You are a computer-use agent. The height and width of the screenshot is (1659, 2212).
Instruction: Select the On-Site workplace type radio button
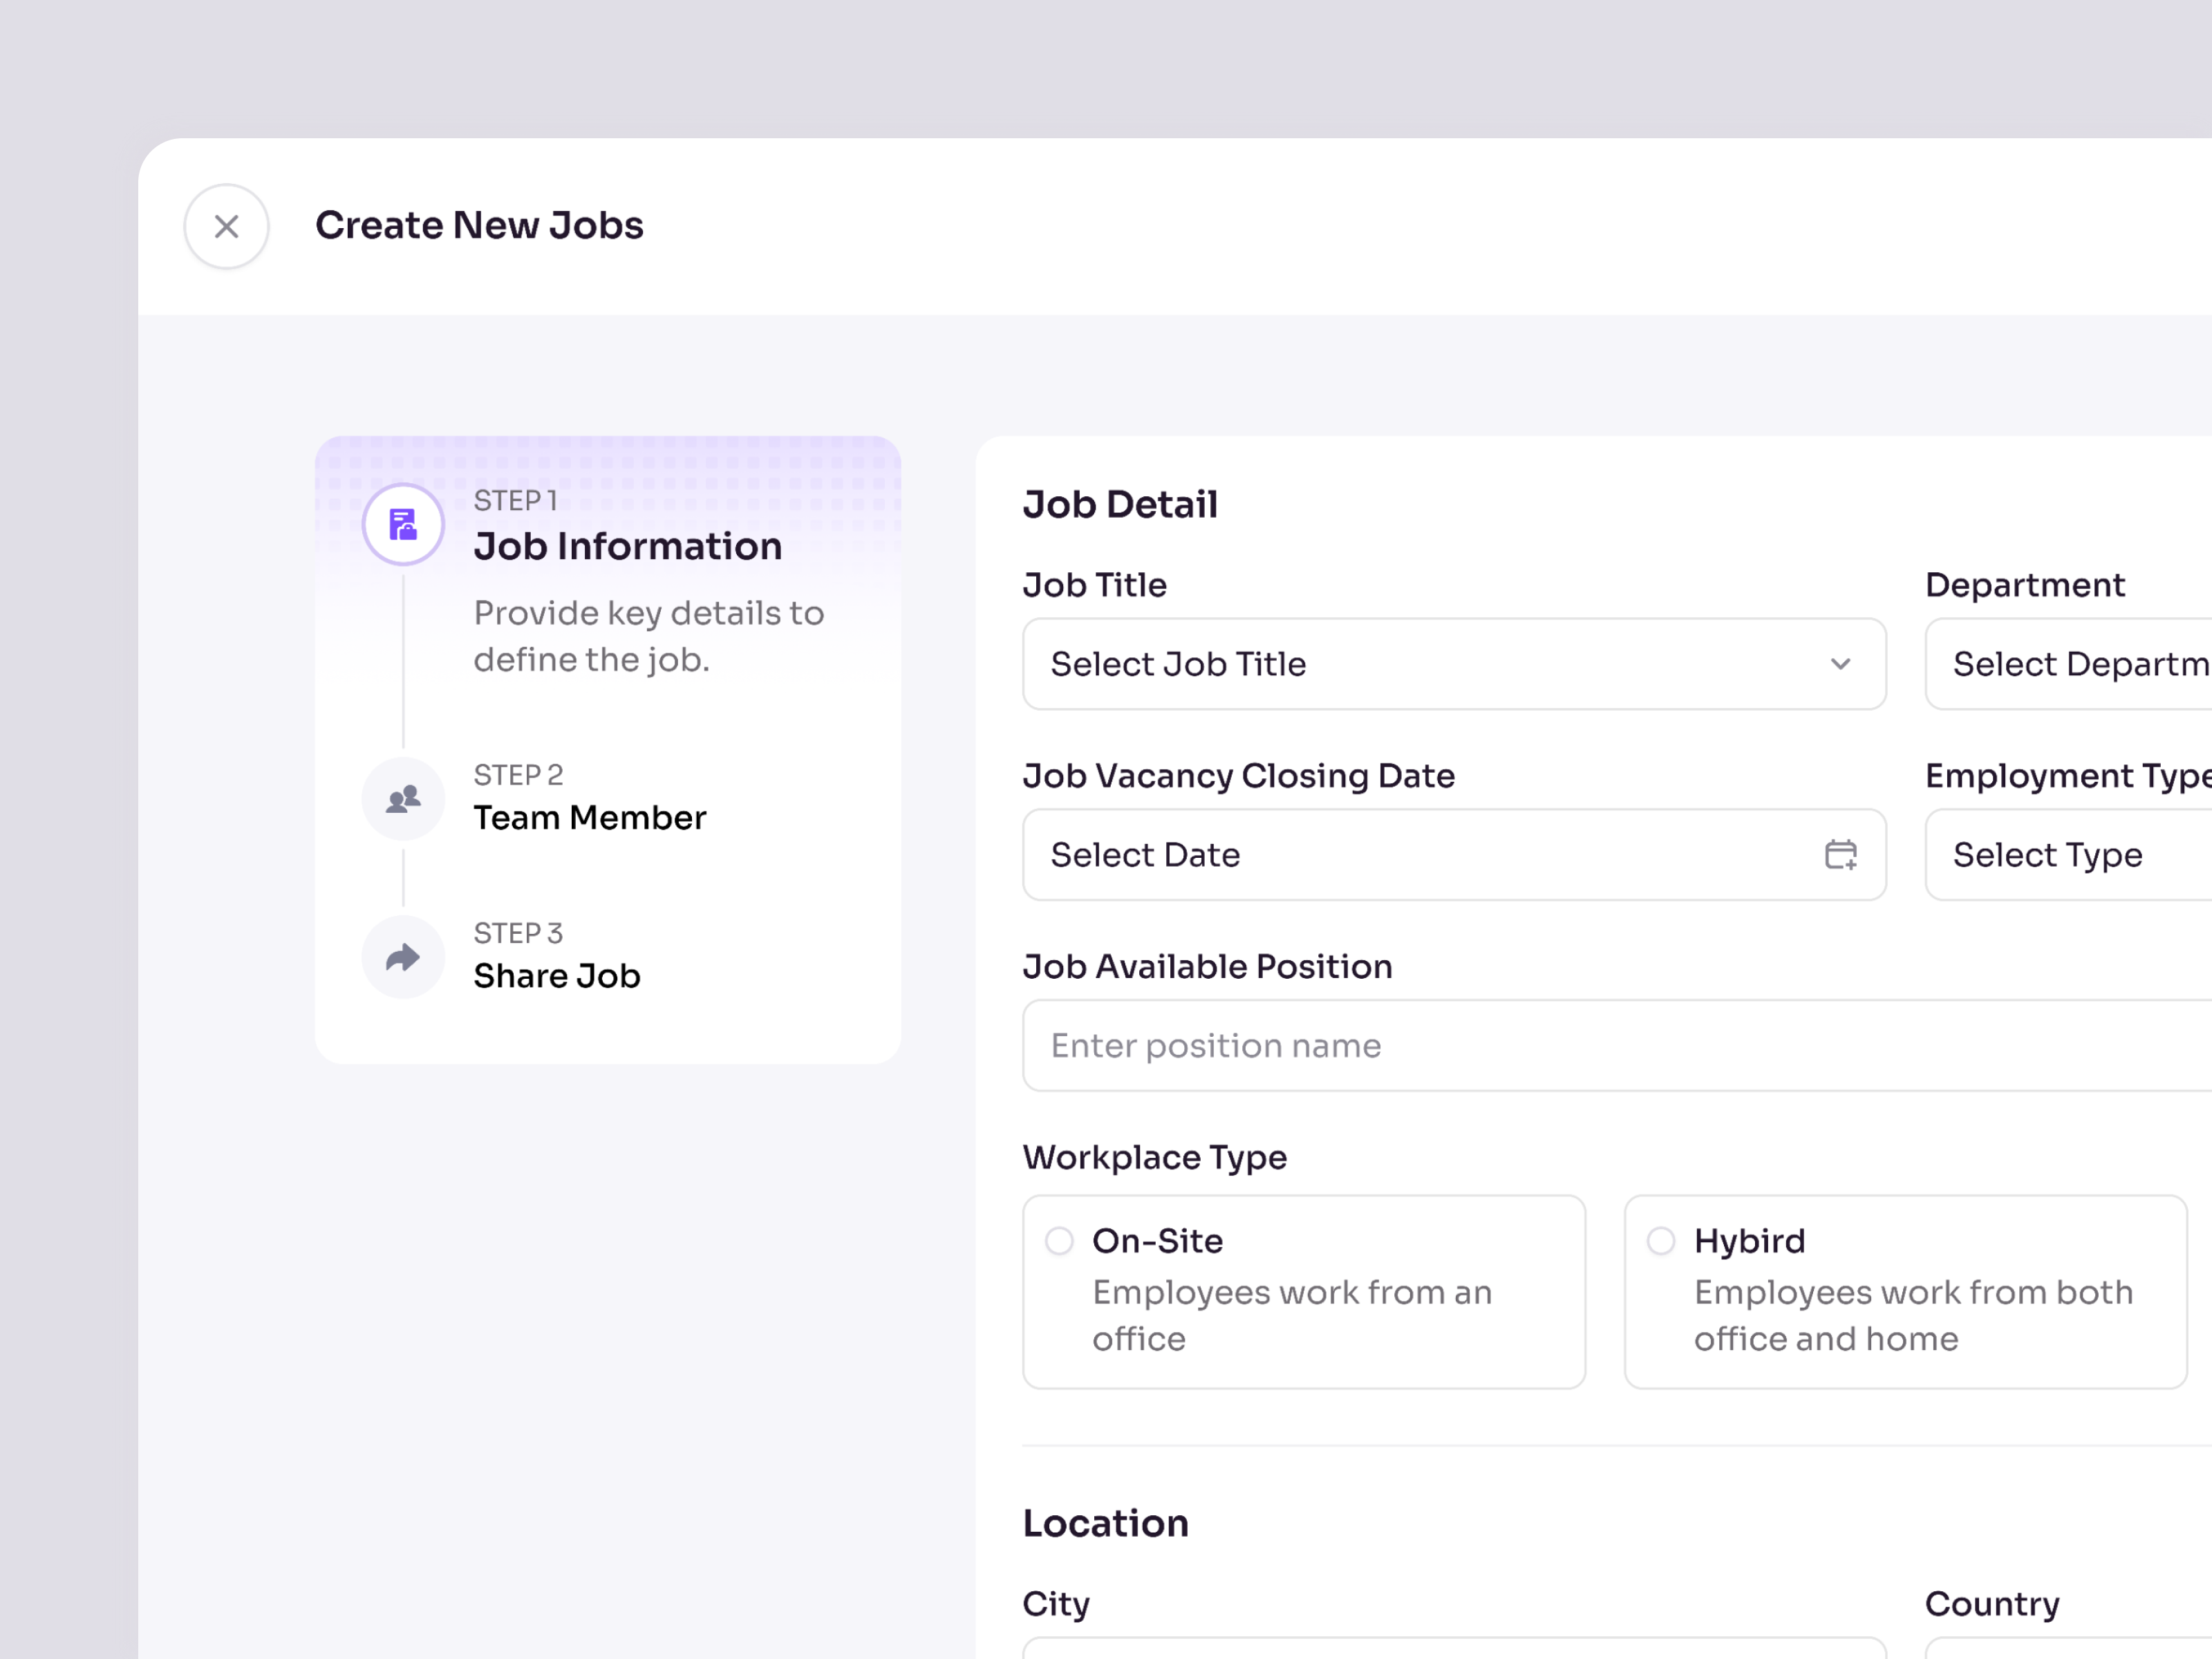pyautogui.click(x=1059, y=1241)
